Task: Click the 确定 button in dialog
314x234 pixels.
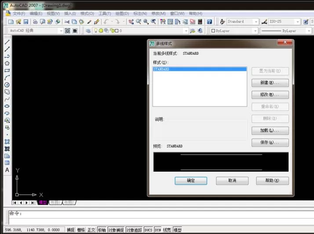Action: pyautogui.click(x=191, y=180)
